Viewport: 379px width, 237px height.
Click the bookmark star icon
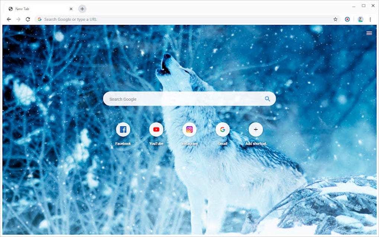click(335, 19)
